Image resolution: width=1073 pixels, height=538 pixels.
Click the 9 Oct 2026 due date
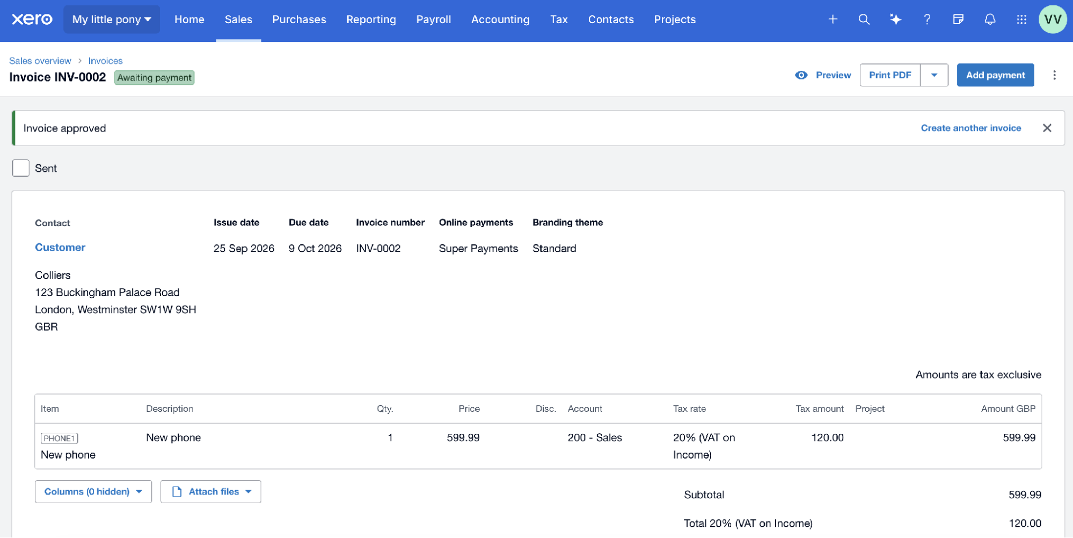[x=315, y=248]
